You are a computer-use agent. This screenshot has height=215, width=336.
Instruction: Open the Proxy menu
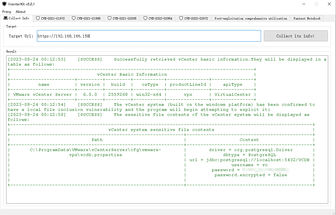[7, 12]
